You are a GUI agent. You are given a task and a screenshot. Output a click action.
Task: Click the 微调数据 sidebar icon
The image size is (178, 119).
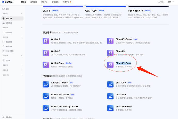tap(4, 42)
